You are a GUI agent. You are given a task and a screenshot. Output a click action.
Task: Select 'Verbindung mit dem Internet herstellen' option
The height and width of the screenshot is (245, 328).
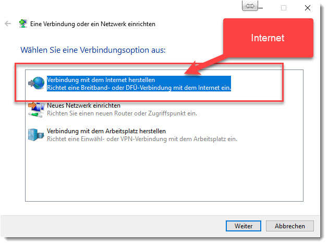click(101, 80)
